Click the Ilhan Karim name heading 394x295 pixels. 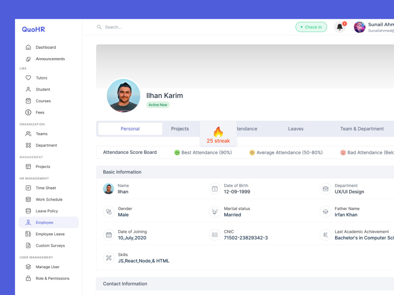[165, 96]
